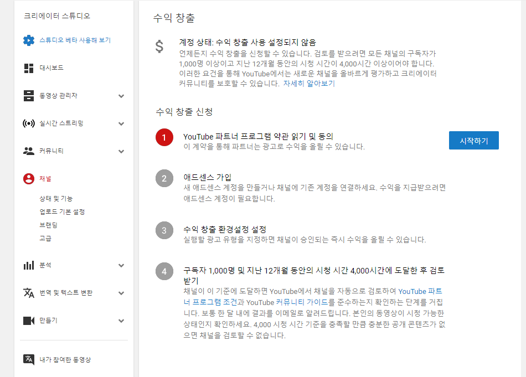Click the 계정 상태 status heading

(x=247, y=42)
